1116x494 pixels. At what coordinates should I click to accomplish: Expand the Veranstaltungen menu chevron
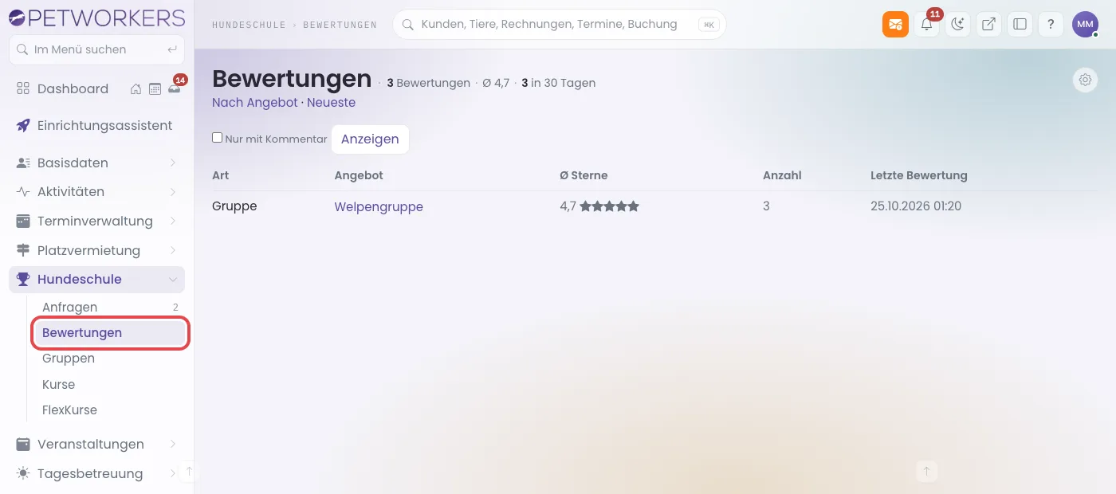click(x=173, y=445)
